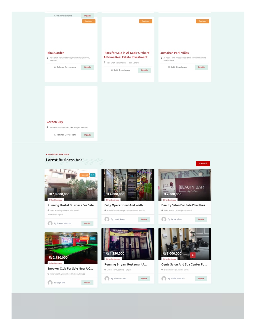Click Other Business tag on Snooker Club card
Screen dimensions: 256x331
56,263
